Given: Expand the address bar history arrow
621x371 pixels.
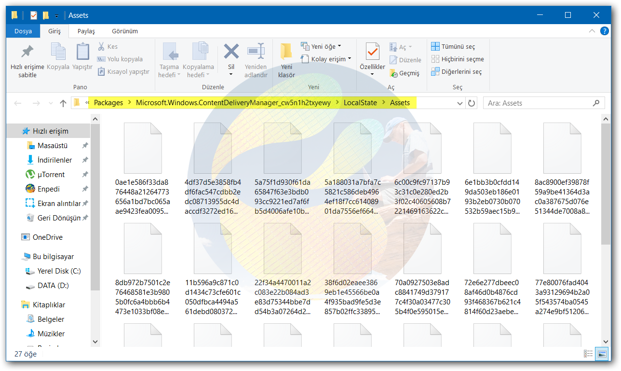Looking at the screenshot, I should 459,103.
